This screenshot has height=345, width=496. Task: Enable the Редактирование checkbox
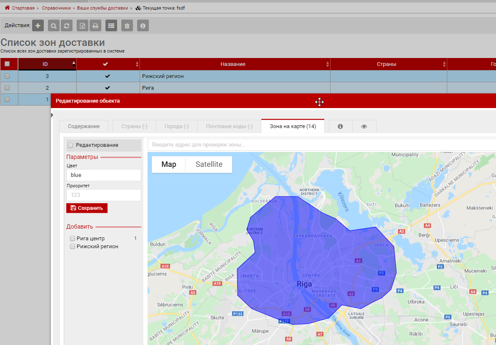tap(70, 145)
